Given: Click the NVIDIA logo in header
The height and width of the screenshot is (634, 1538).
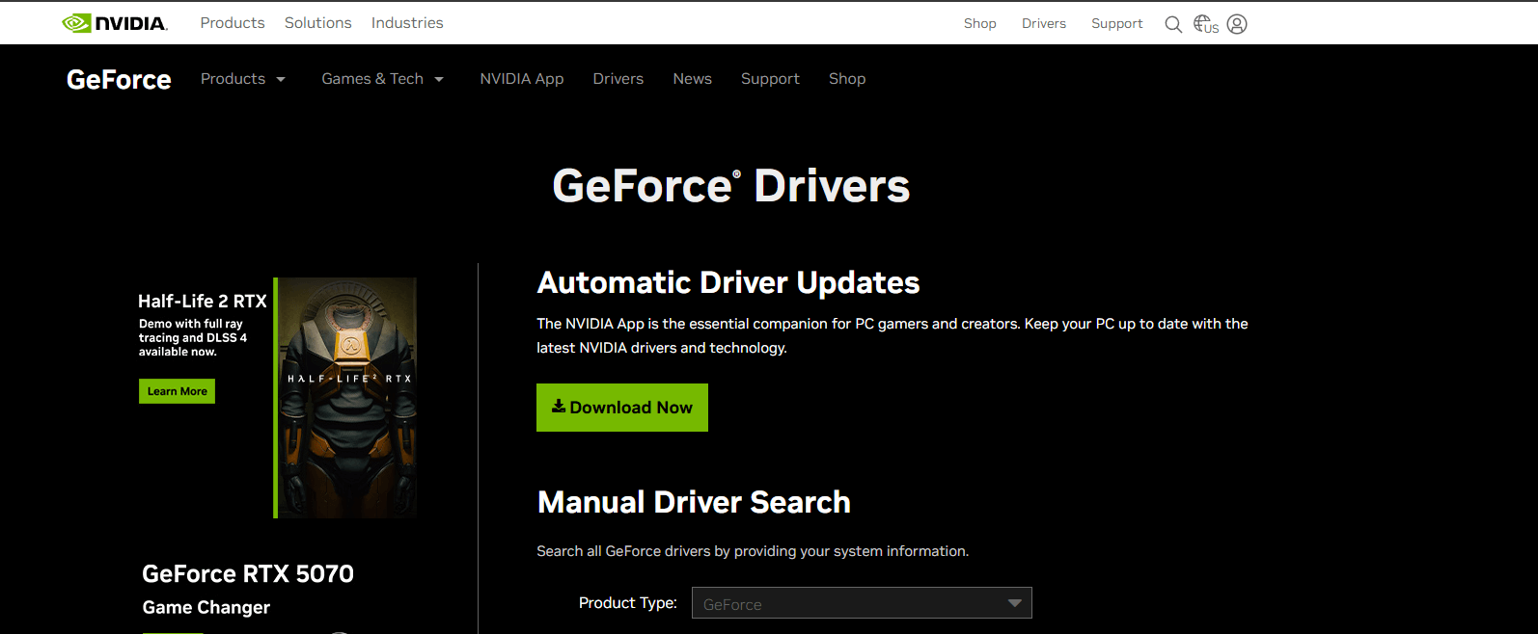Looking at the screenshot, I should coord(115,23).
